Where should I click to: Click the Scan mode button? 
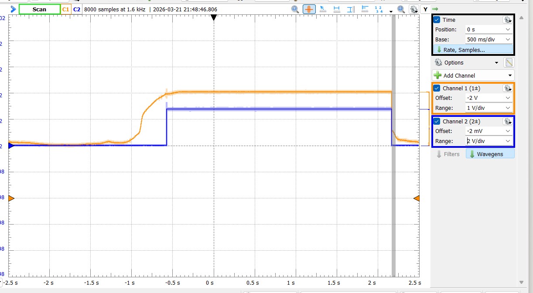coord(39,9)
